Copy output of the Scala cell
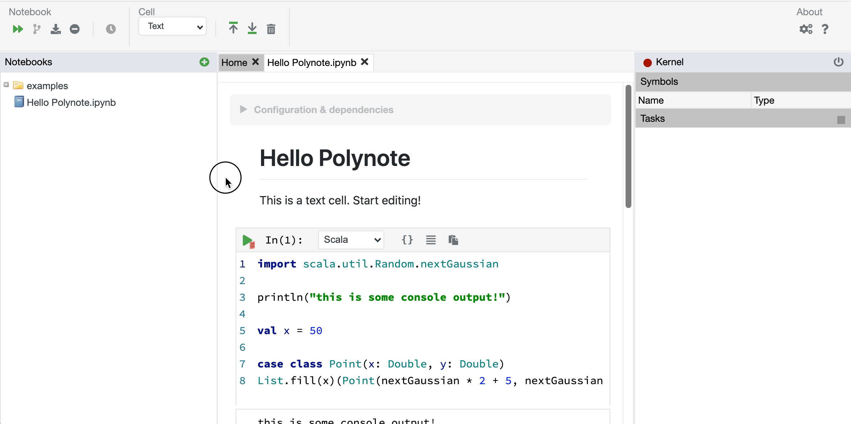The width and height of the screenshot is (851, 424). [454, 240]
